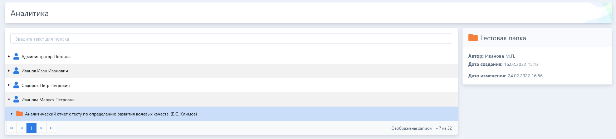Go to the previous page
This screenshot has width=616, height=139.
pos(21,128)
